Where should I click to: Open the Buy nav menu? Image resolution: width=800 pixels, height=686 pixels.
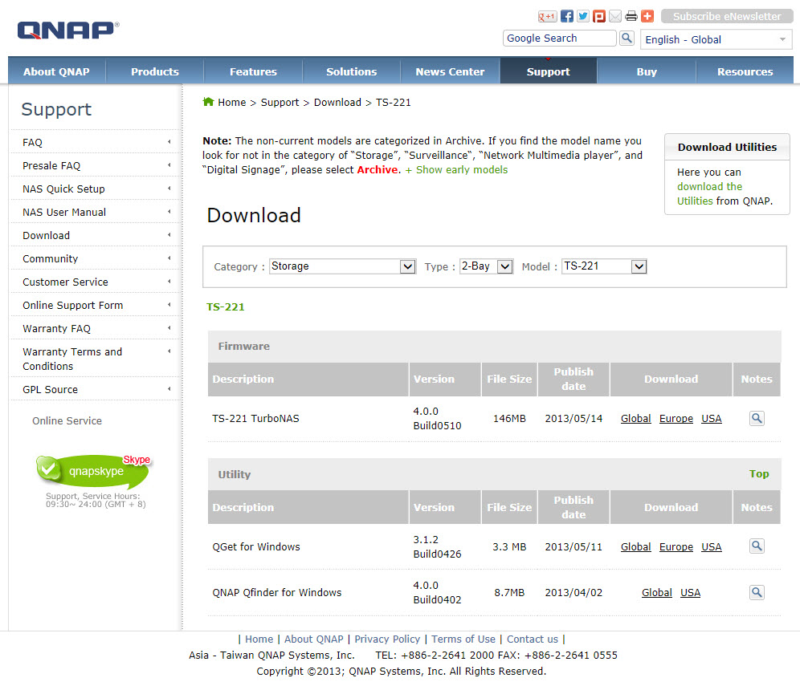pyautogui.click(x=647, y=71)
